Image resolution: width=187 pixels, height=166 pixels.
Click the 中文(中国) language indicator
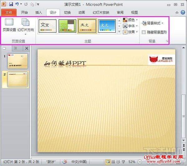[79, 162]
